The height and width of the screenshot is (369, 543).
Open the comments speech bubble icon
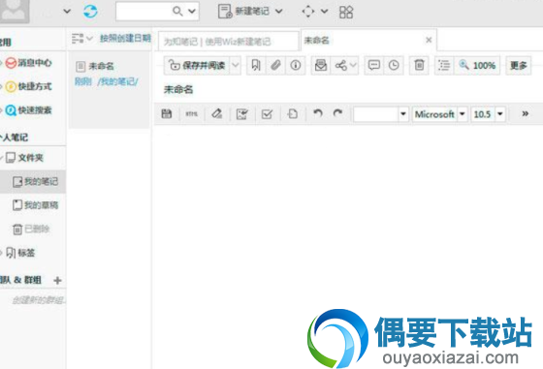click(x=374, y=65)
